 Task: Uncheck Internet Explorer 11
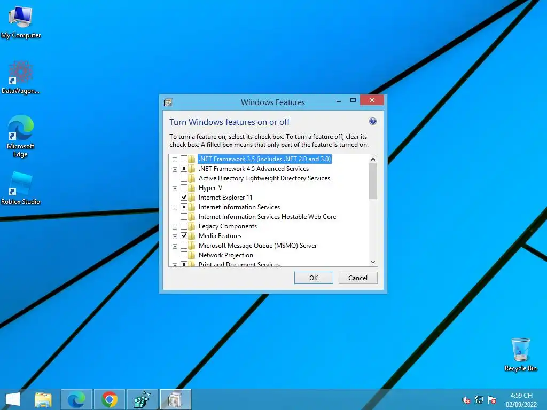click(x=184, y=198)
